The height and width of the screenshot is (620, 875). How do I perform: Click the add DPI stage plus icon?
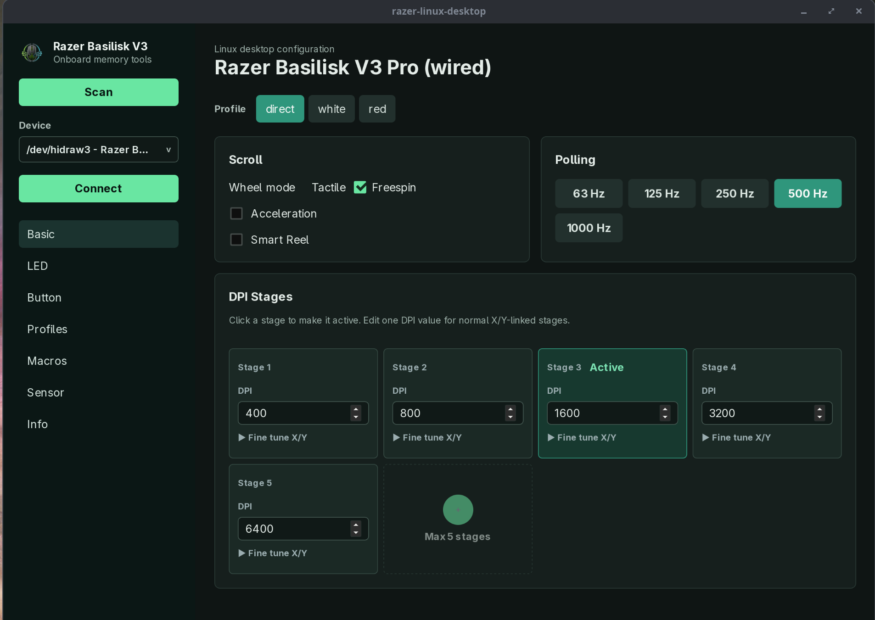[458, 510]
